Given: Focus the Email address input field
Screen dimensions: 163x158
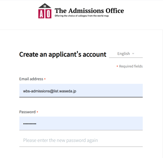Looking at the screenshot, I should (x=81, y=90).
